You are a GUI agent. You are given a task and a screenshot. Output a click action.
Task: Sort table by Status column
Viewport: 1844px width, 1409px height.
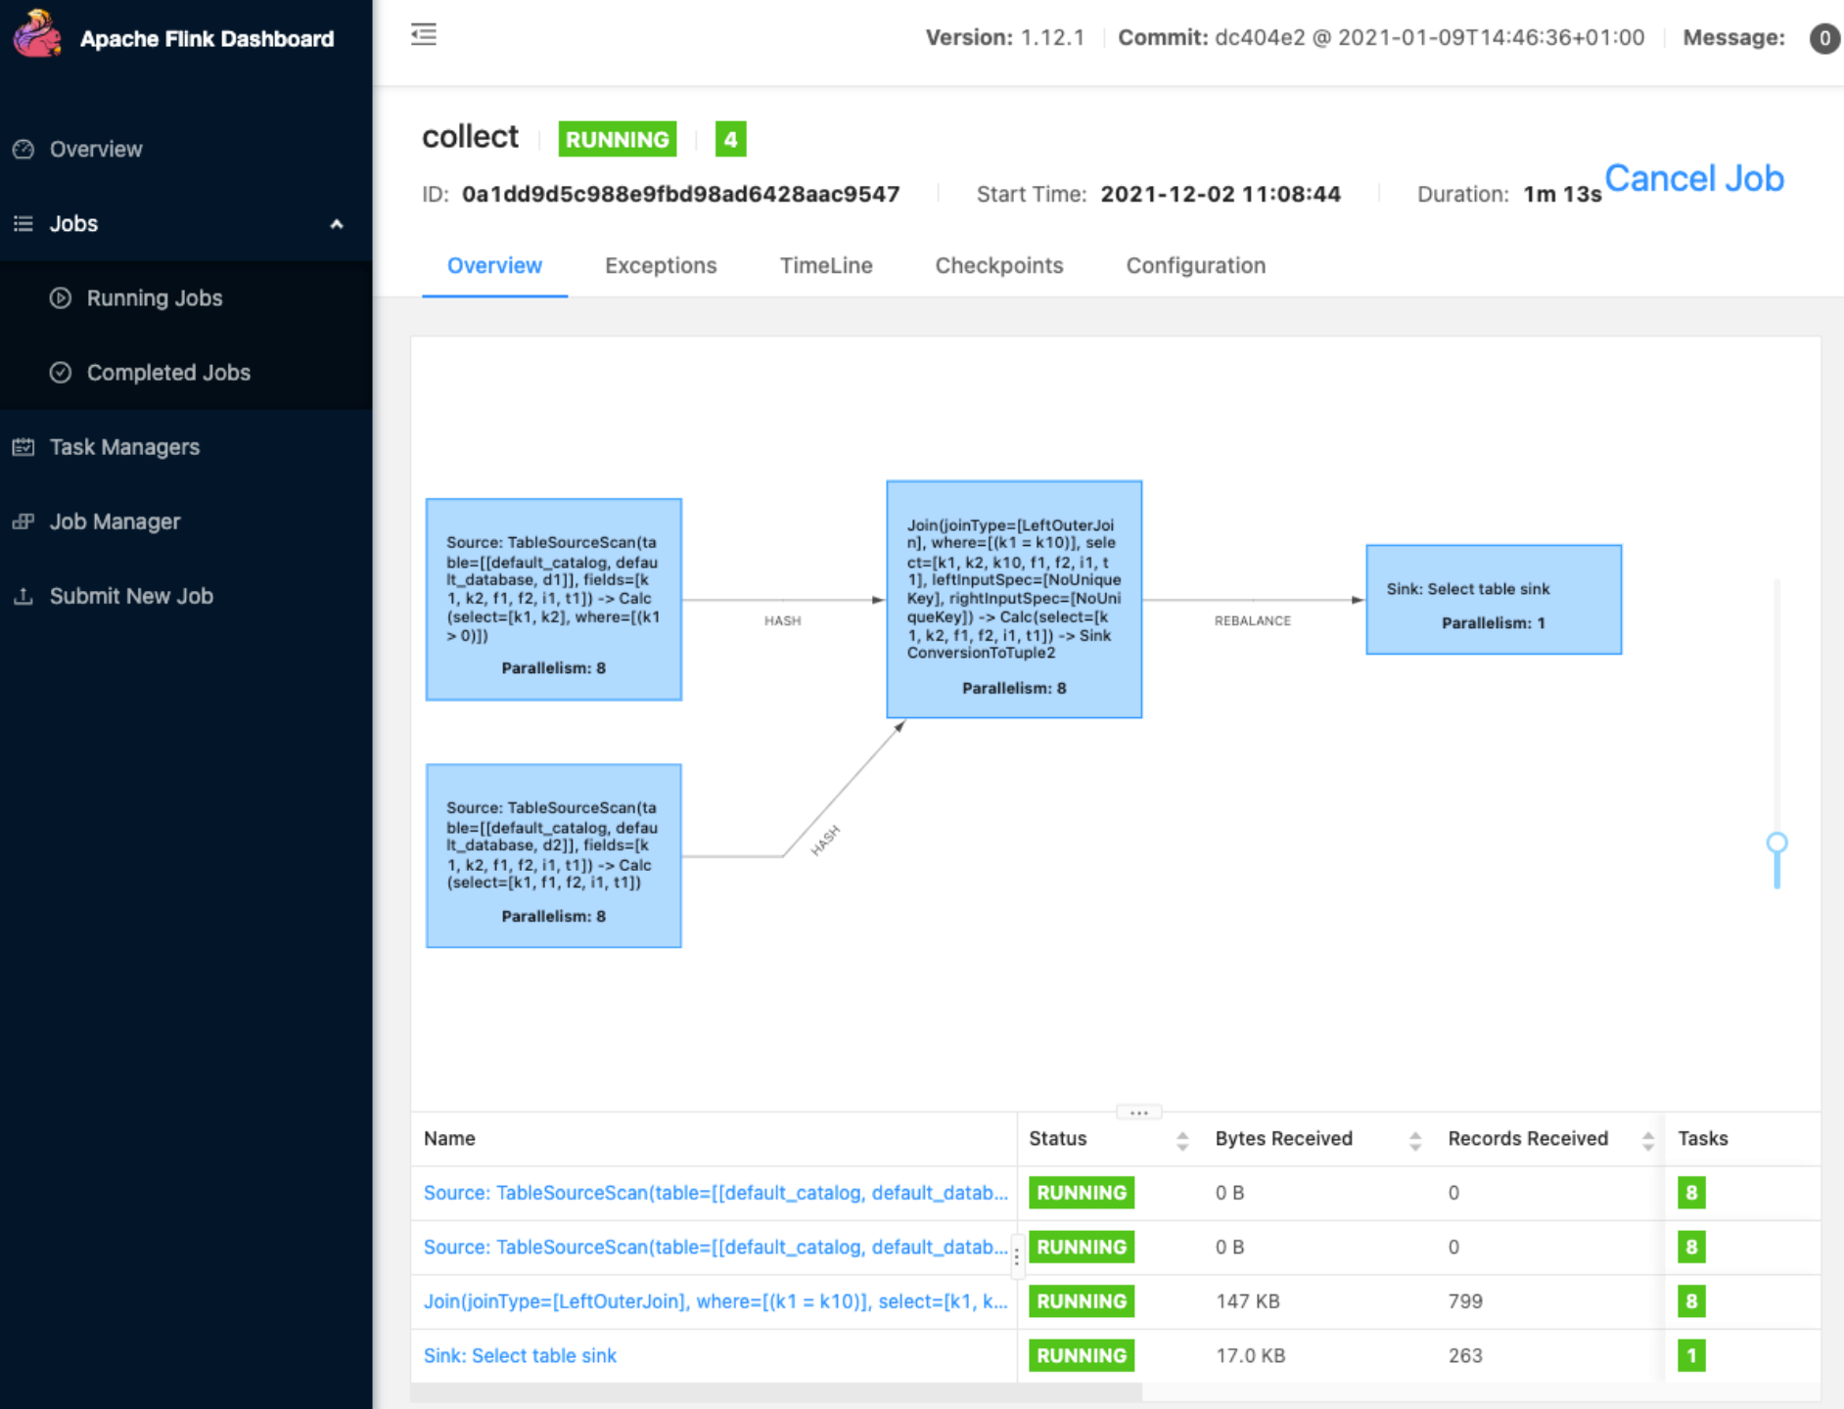click(1182, 1140)
